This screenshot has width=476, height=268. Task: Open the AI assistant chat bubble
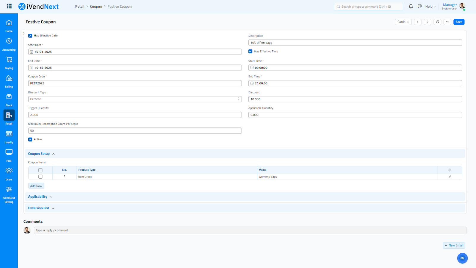462,258
